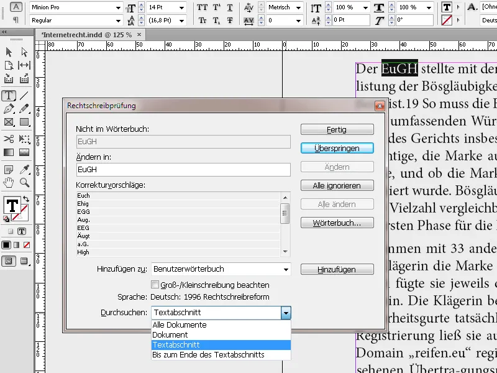
Task: Tick Groß-/Kleinschreibung beachten checkbox
Action: [155, 285]
